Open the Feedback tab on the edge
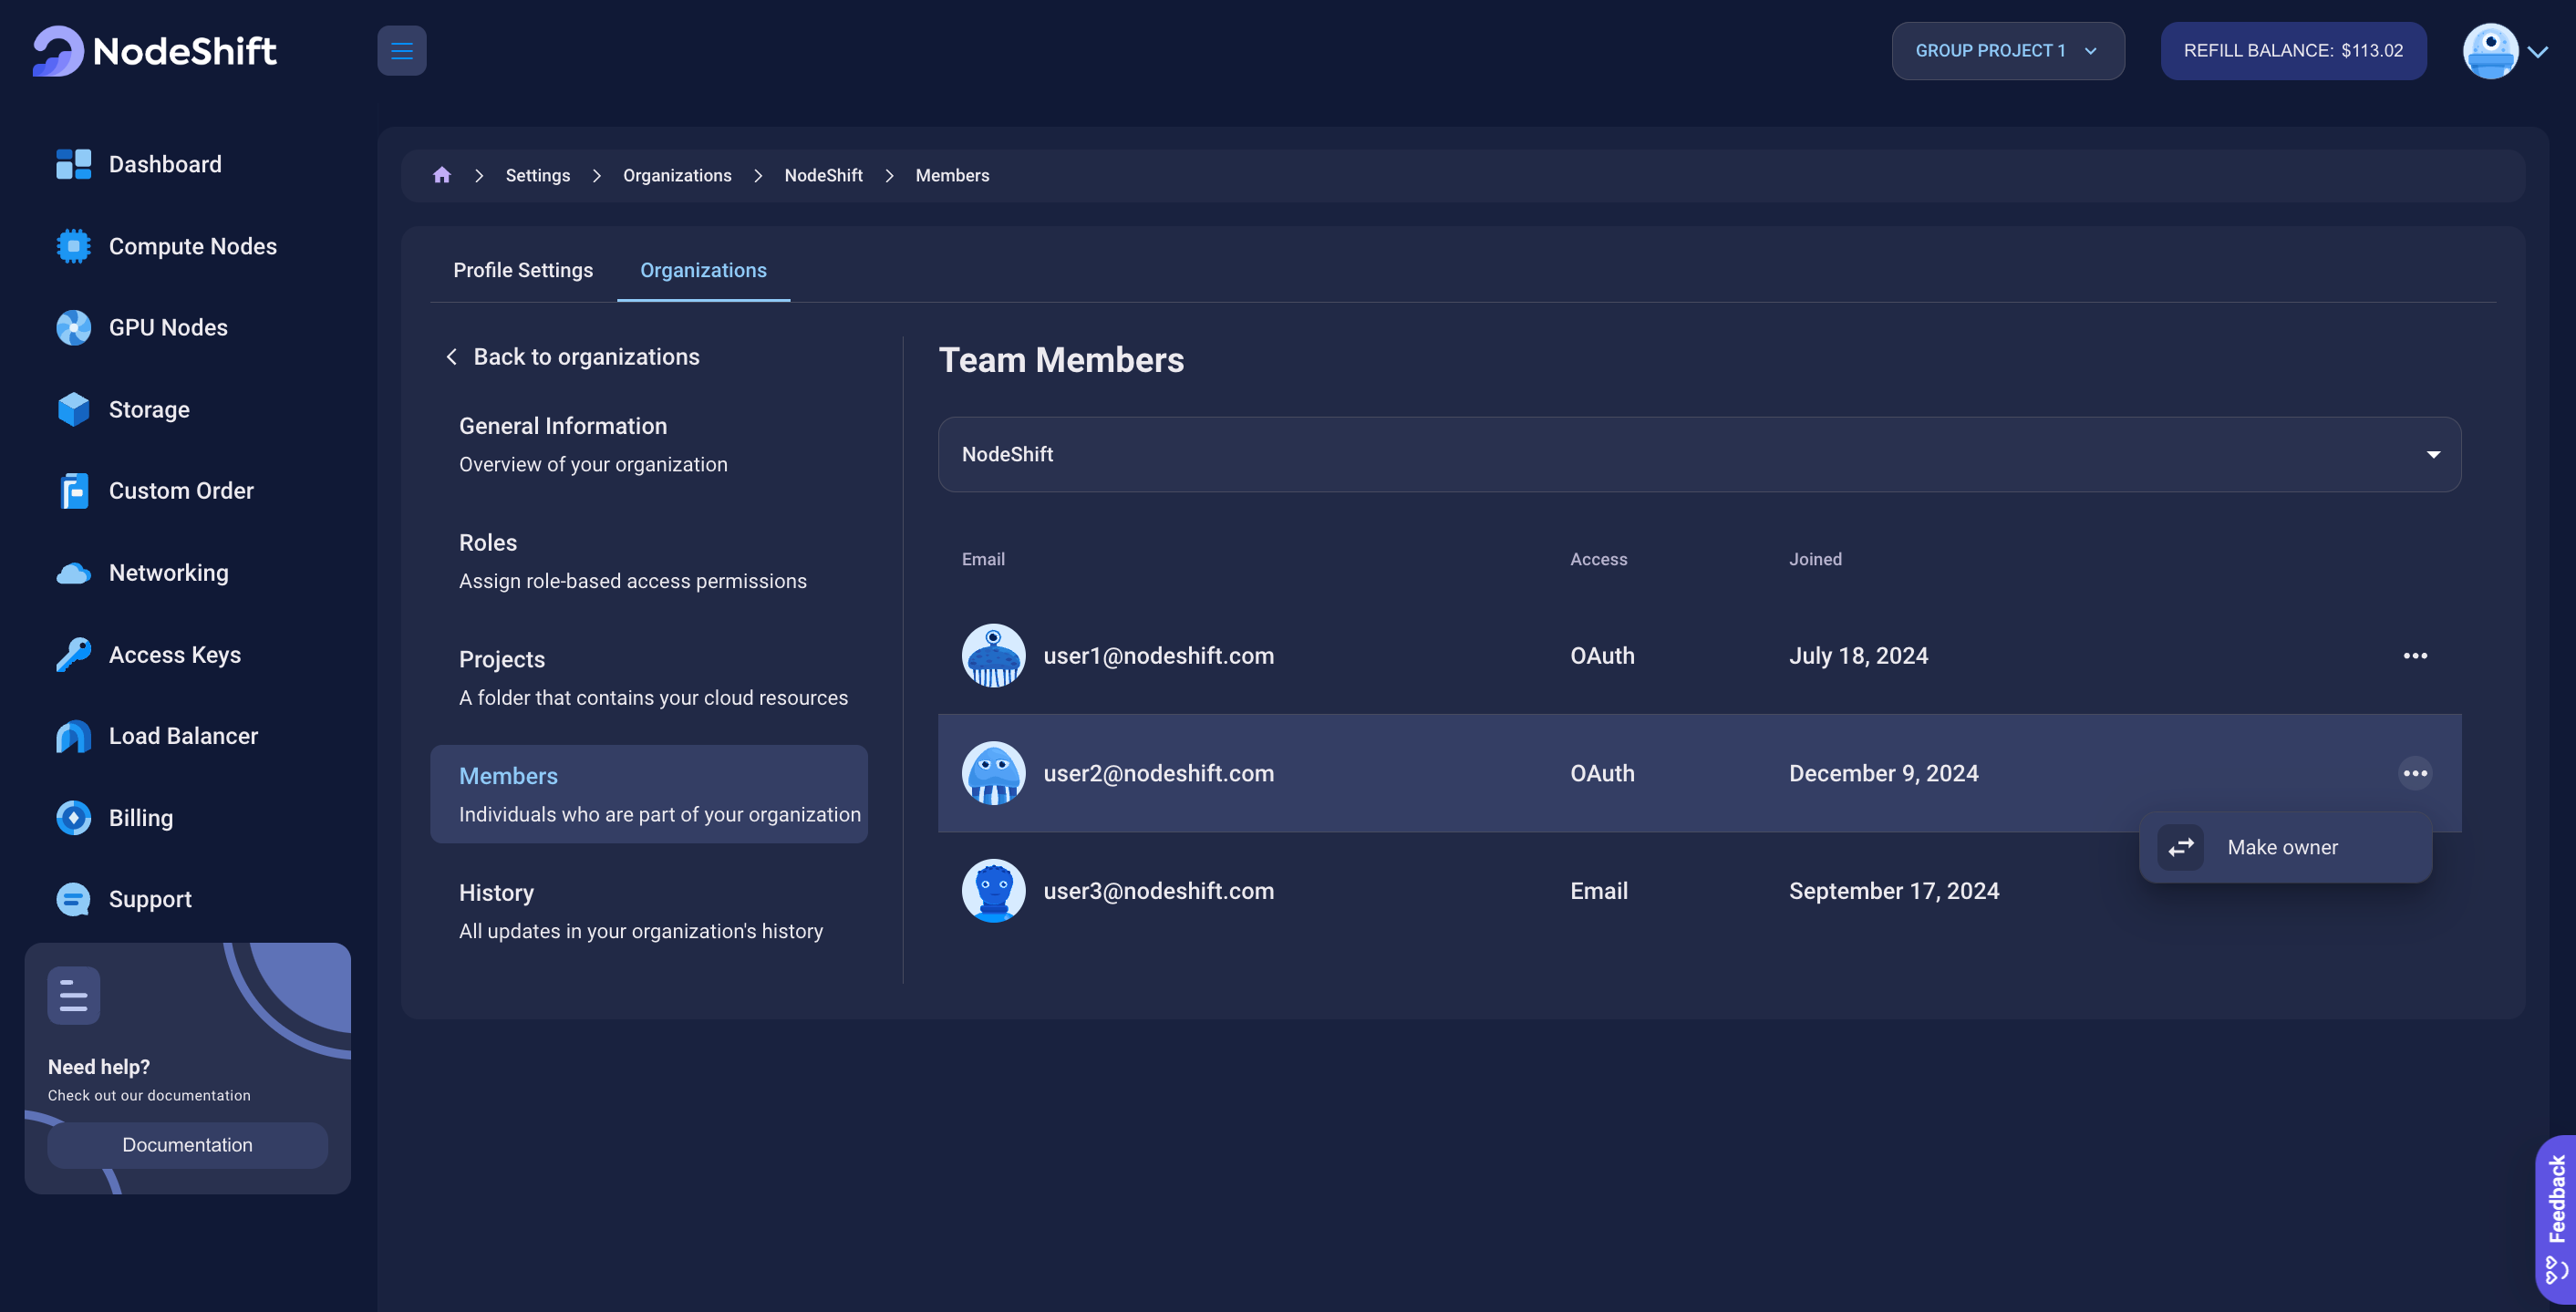 point(2556,1218)
